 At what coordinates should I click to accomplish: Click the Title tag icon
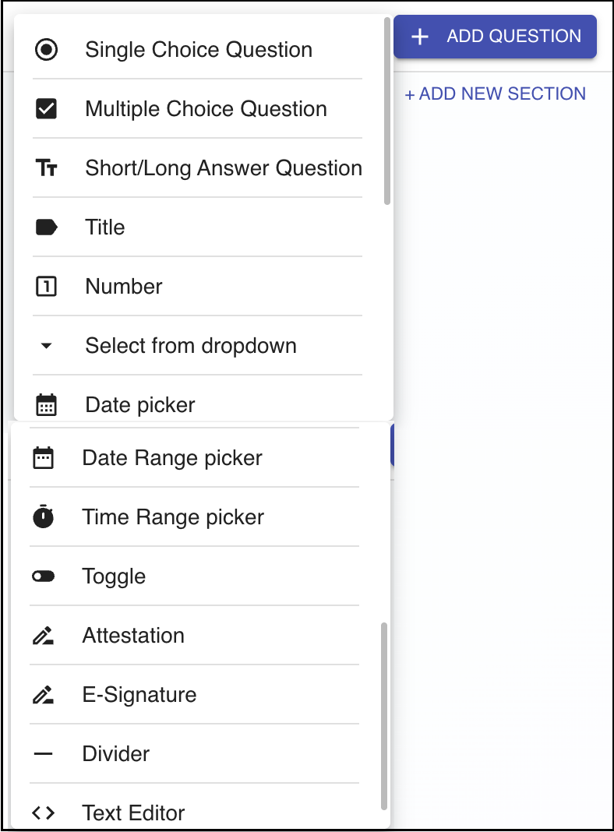[47, 227]
